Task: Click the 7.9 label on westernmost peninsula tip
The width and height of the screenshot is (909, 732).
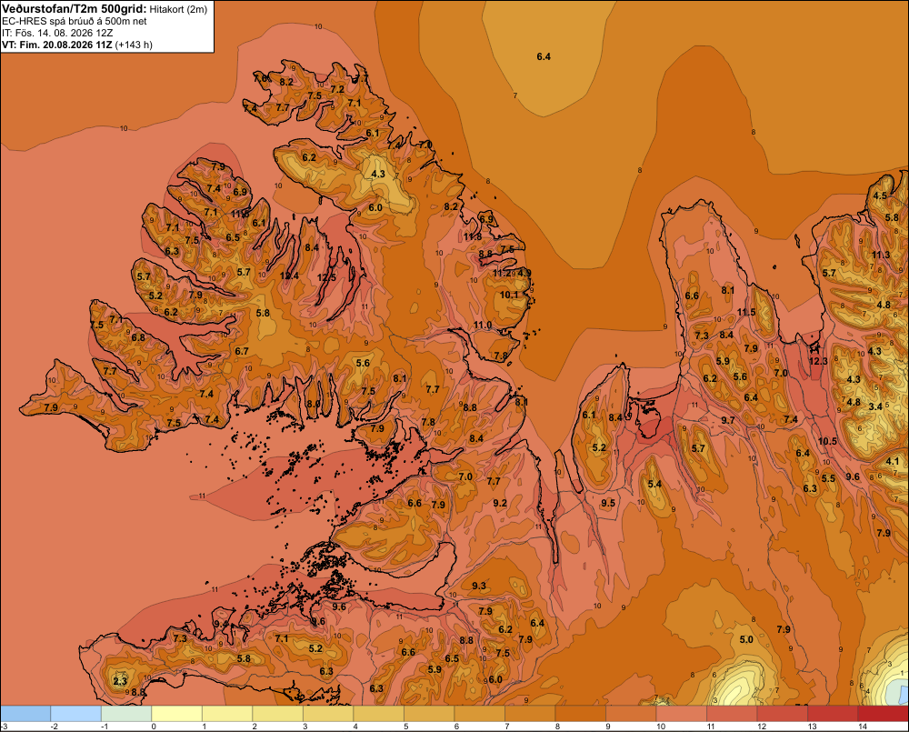Action: (x=51, y=407)
